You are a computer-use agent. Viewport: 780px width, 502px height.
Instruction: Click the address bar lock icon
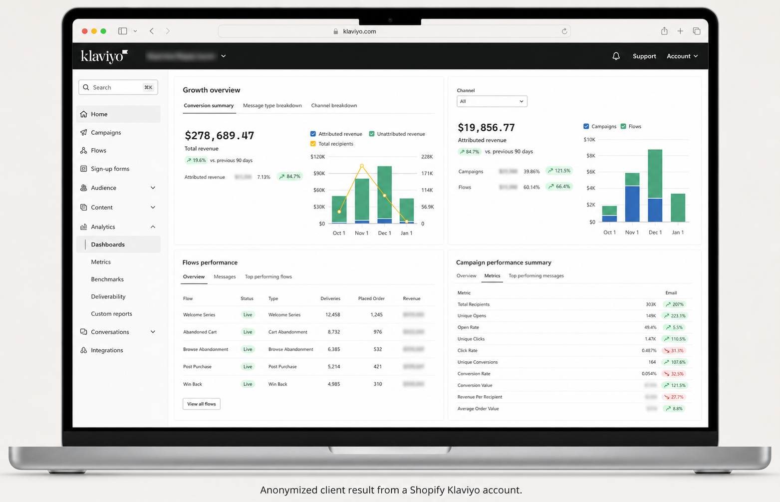336,31
